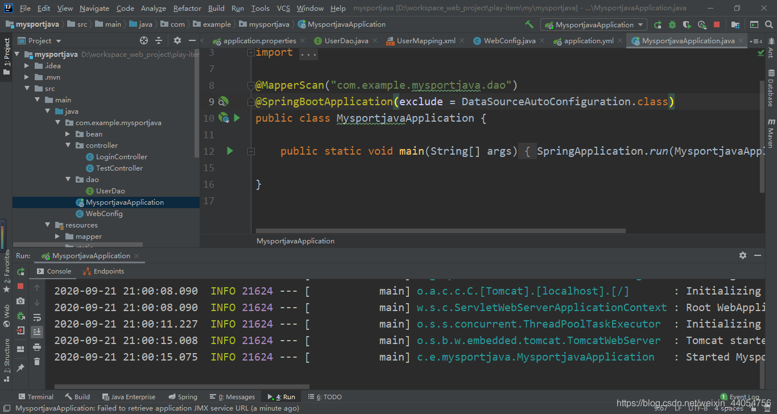Image resolution: width=777 pixels, height=414 pixels.
Task: Expand the .mvn folder
Action: coord(26,77)
